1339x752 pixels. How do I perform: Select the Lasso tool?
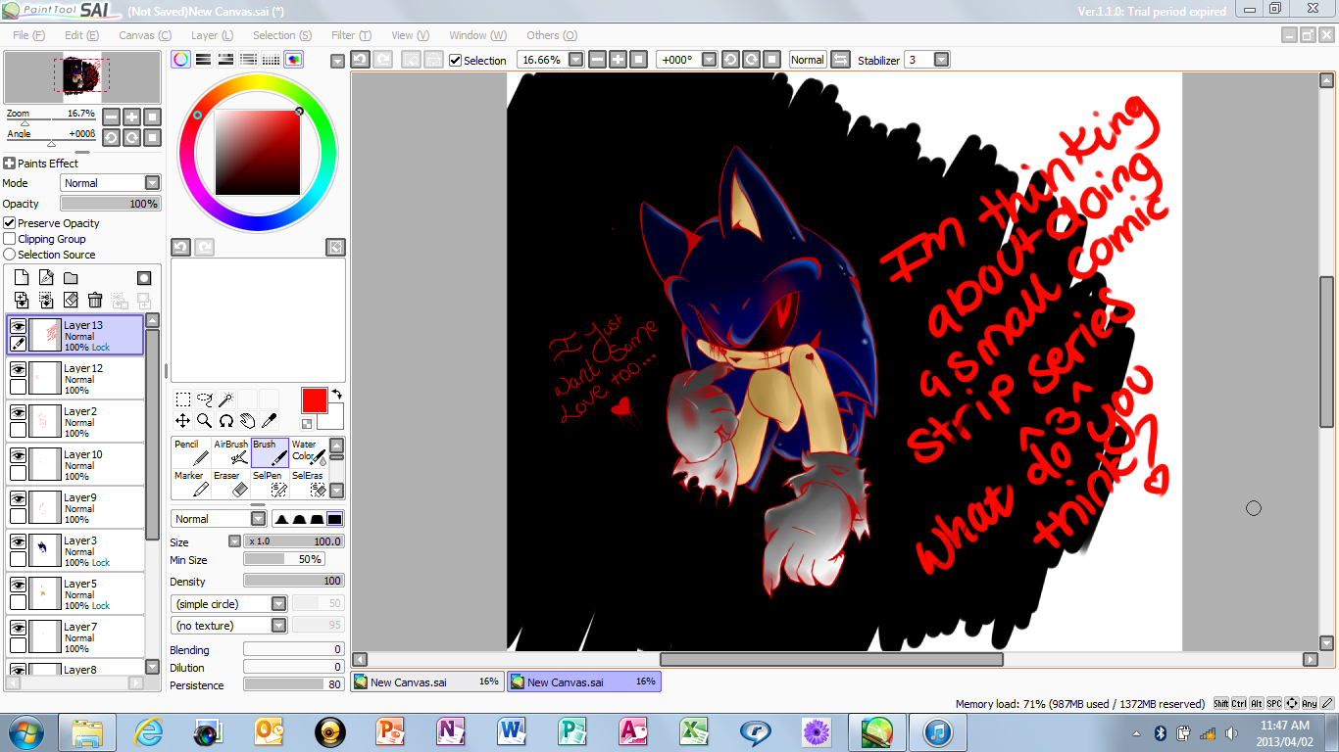pyautogui.click(x=204, y=399)
